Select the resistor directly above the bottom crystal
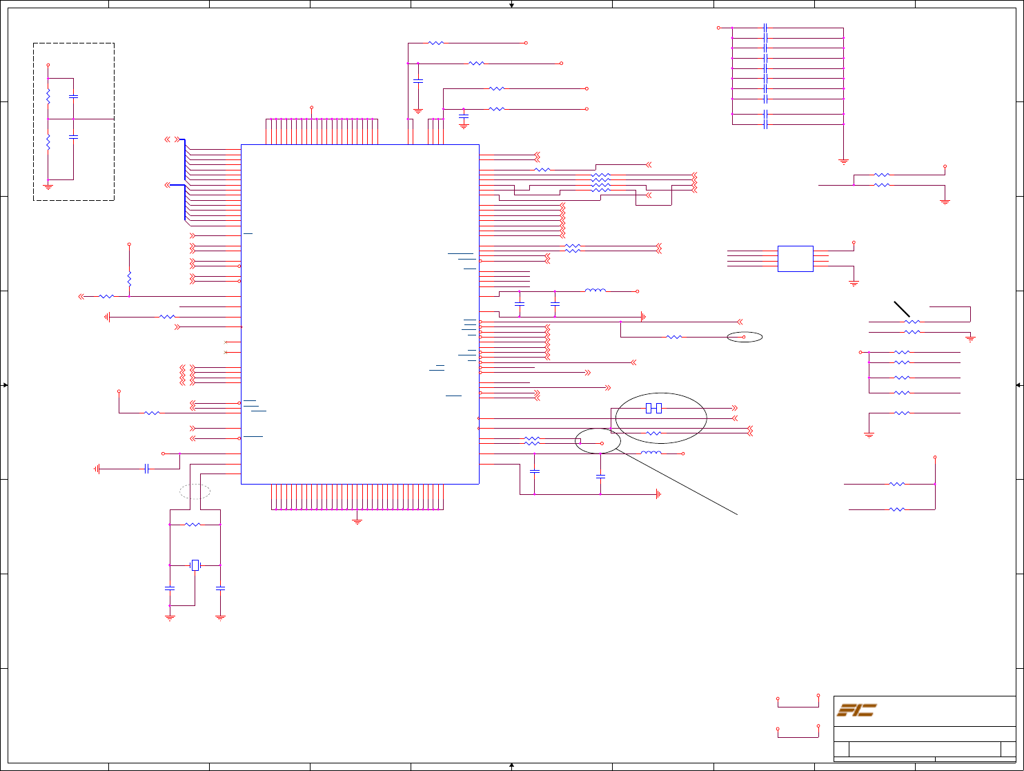Screen dimensions: 1024x771 pos(193,525)
